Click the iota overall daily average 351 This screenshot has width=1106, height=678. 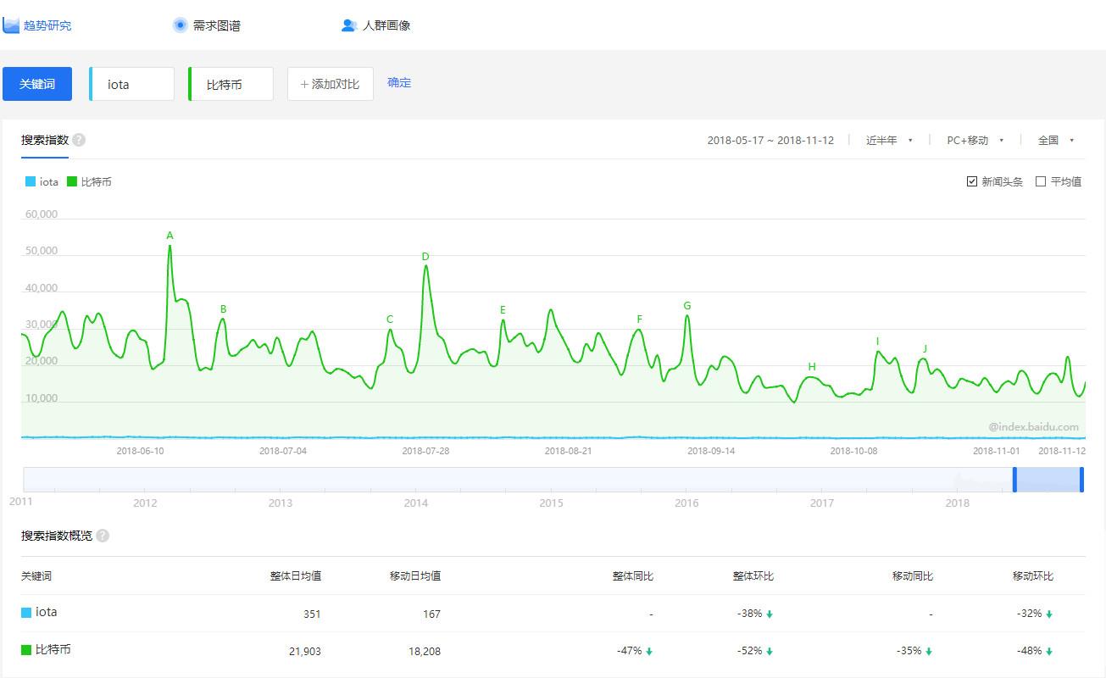(x=312, y=614)
